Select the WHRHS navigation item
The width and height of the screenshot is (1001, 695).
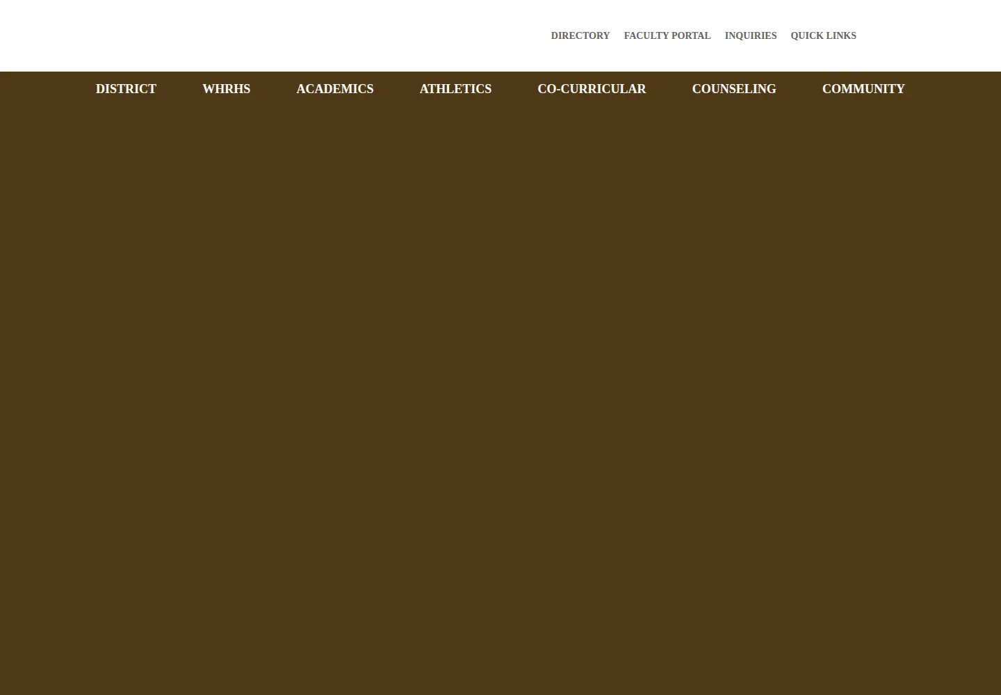click(x=226, y=89)
